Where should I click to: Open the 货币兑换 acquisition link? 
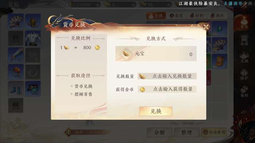coord(83,86)
